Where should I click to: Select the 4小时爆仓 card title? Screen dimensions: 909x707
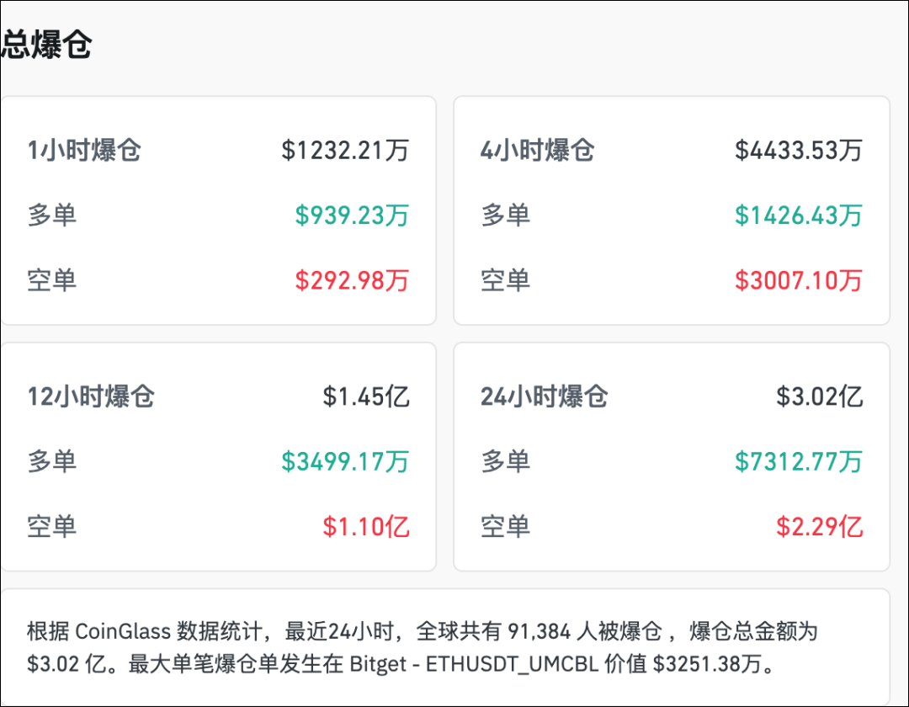coord(538,151)
